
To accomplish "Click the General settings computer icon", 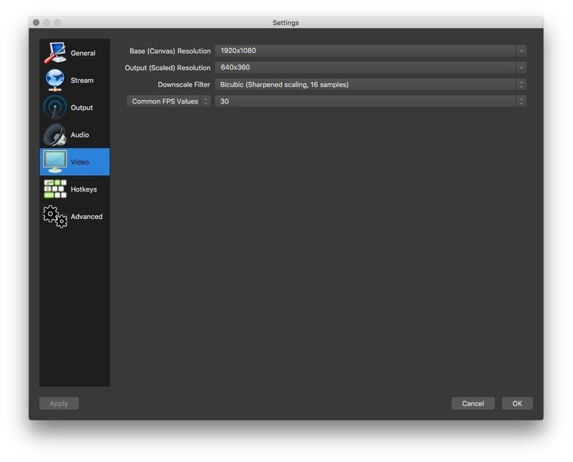I will point(55,53).
